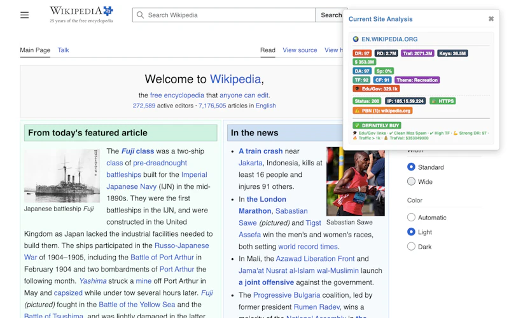Click the "In the news" heading
This screenshot has height=318, width=509.
(x=254, y=133)
